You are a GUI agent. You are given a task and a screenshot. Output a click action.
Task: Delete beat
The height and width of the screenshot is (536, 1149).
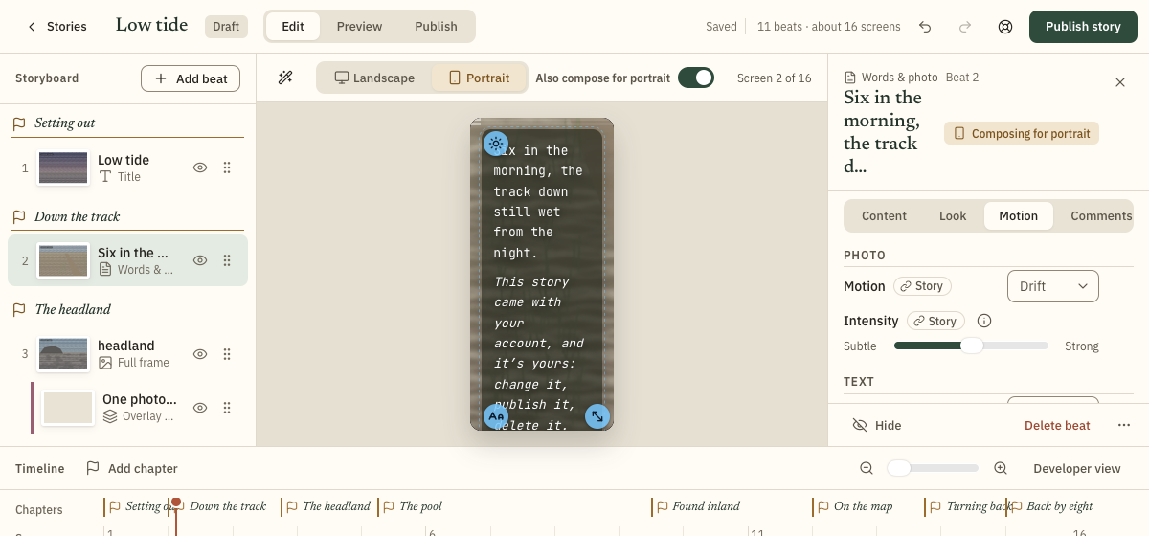tap(1057, 425)
